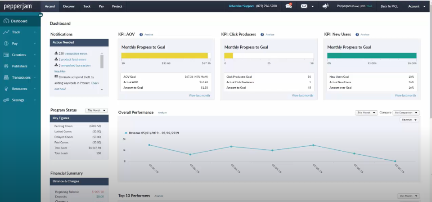432x202 pixels.
Task: Click the Publishers icon in sidebar
Action: [x=6, y=66]
